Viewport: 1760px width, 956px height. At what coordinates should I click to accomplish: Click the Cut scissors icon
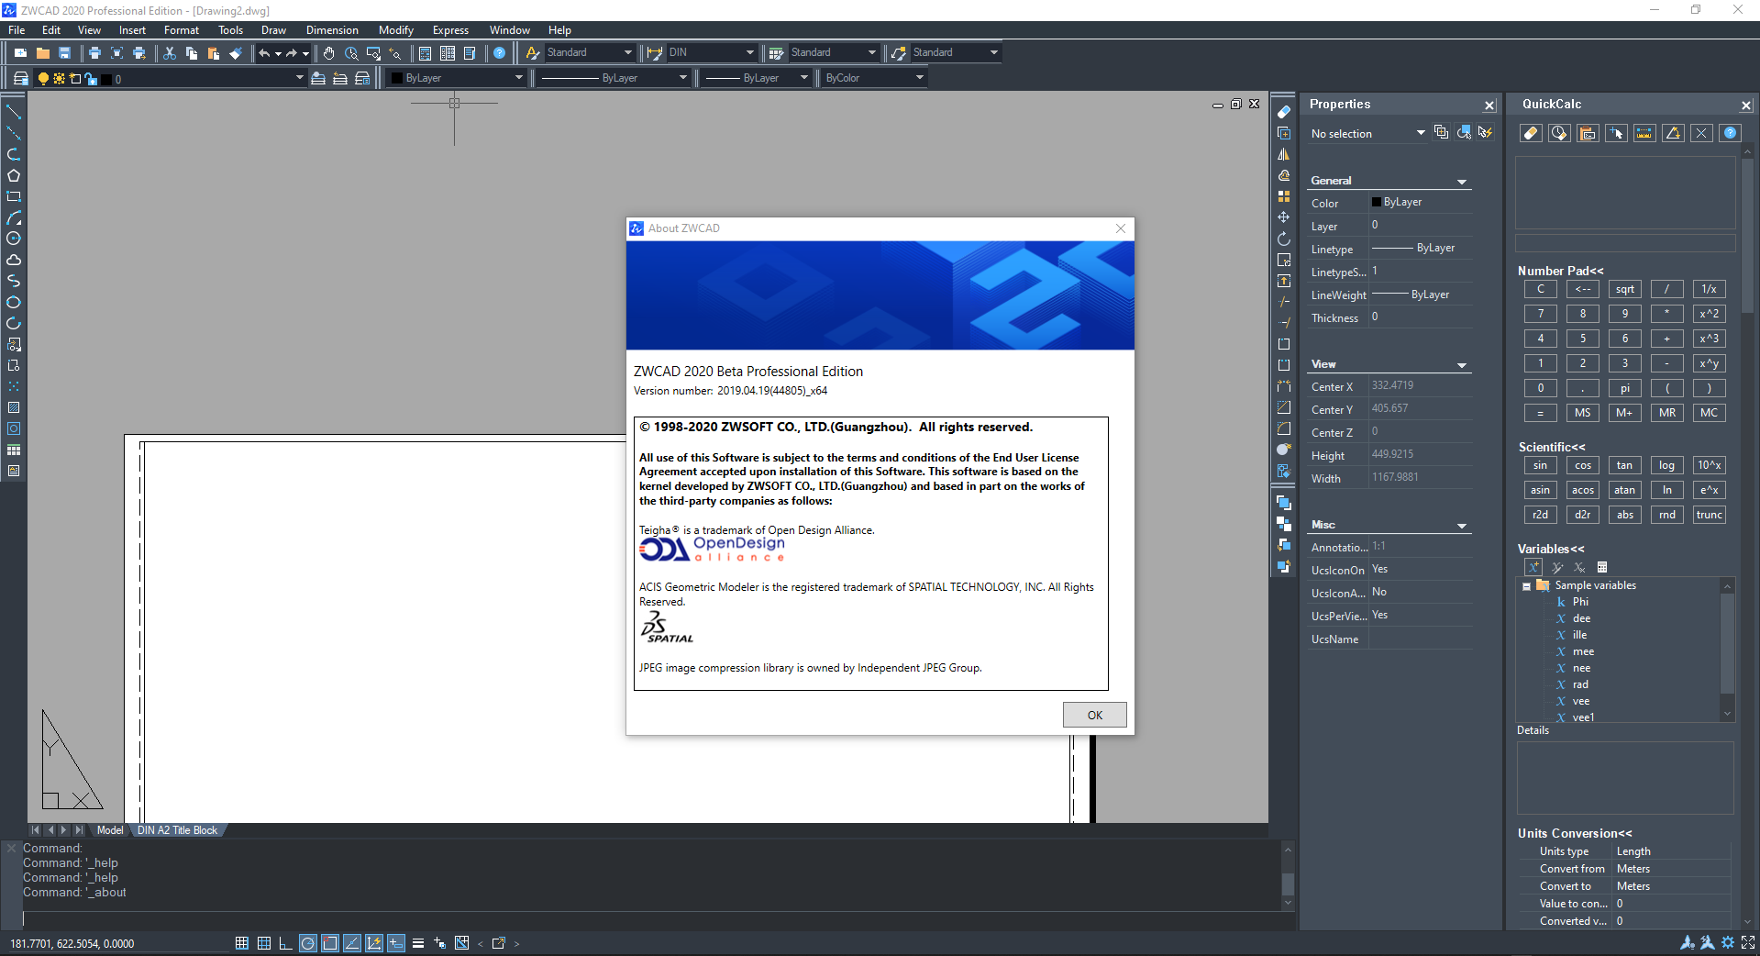[169, 53]
